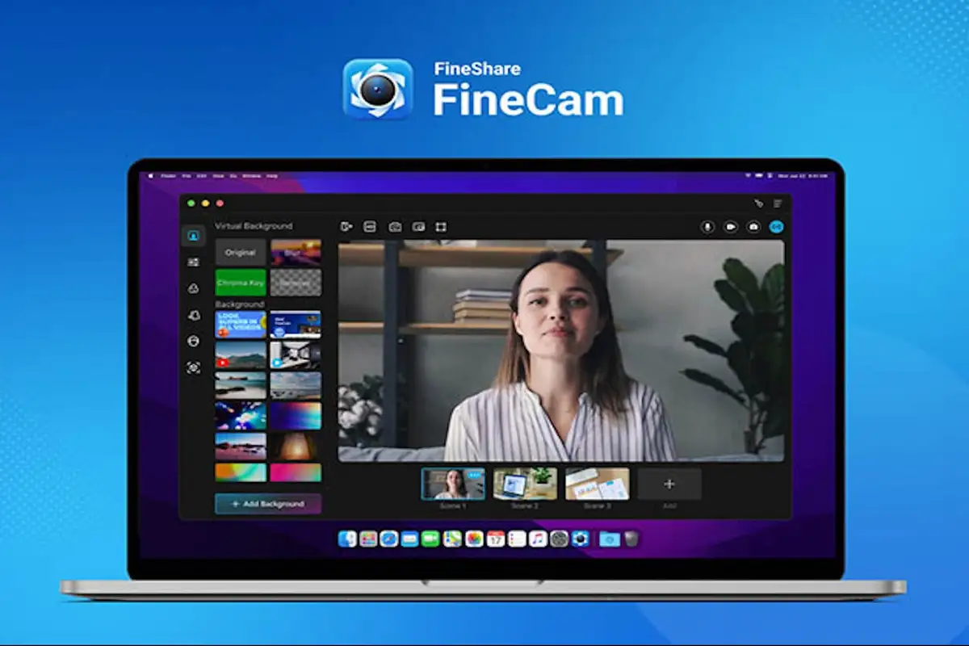Pick the blue-purple gradient background
The width and height of the screenshot is (969, 646).
[296, 416]
